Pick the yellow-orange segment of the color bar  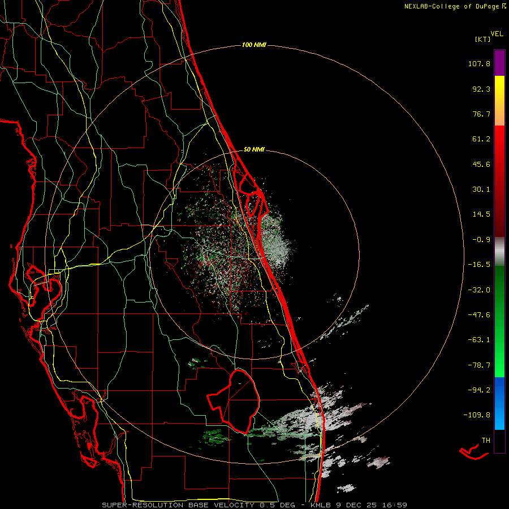click(x=499, y=101)
